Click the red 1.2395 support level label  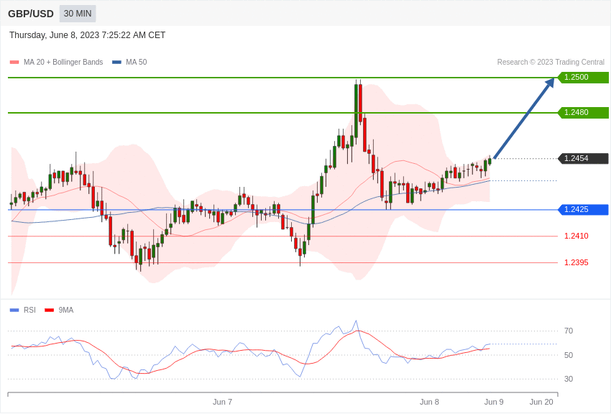coord(576,263)
